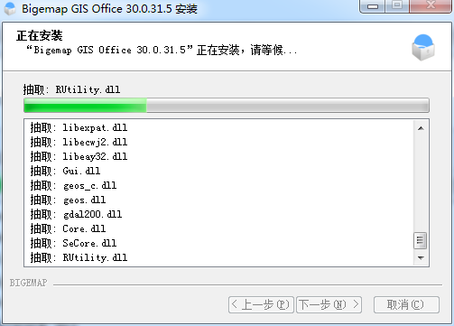Click the window title Bigemap GIS Office 安装

pos(109,9)
